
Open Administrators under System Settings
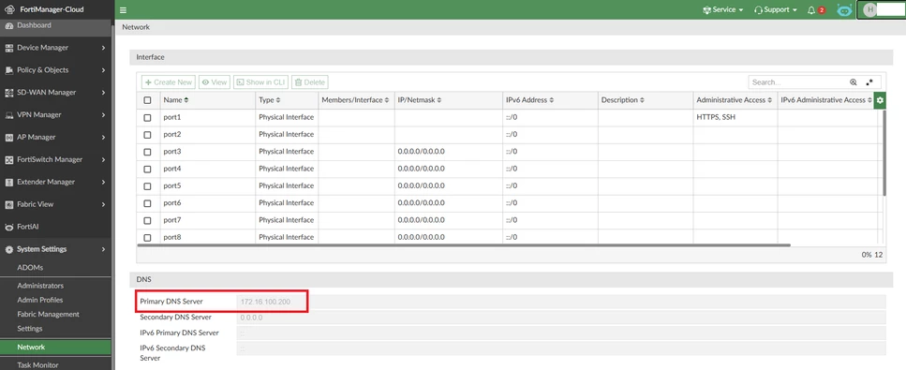point(40,286)
